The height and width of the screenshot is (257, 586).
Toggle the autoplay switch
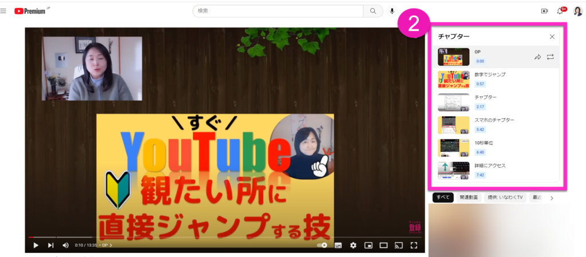pyautogui.click(x=322, y=245)
